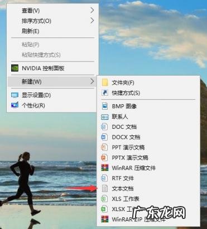Create a new RTF 文件
The image size is (207, 229).
click(x=148, y=178)
